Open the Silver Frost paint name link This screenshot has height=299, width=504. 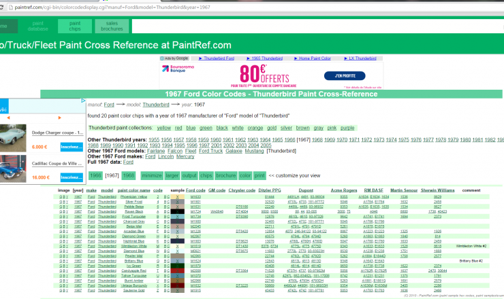coord(133,202)
